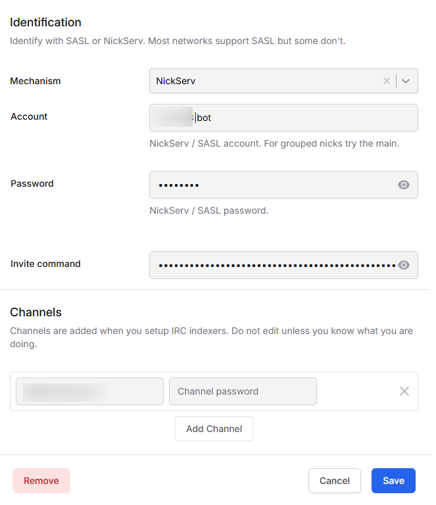436x505 pixels.
Task: Add Channel to the list
Action: pyautogui.click(x=214, y=429)
